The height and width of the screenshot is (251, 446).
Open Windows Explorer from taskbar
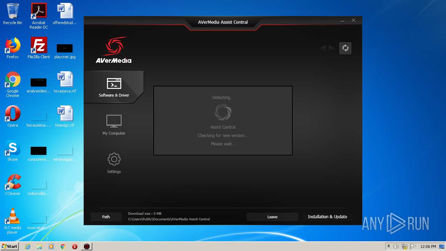[39, 246]
